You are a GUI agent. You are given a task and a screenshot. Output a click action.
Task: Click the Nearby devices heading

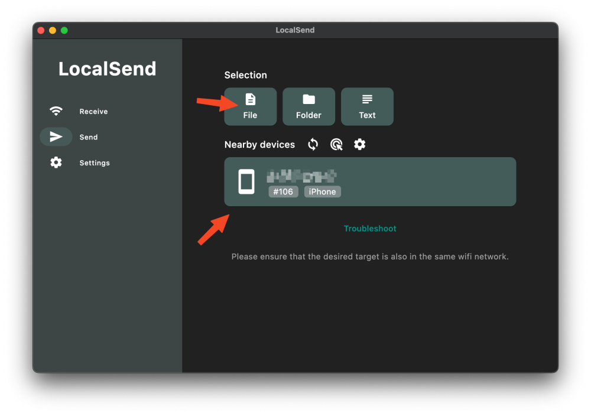pos(259,145)
